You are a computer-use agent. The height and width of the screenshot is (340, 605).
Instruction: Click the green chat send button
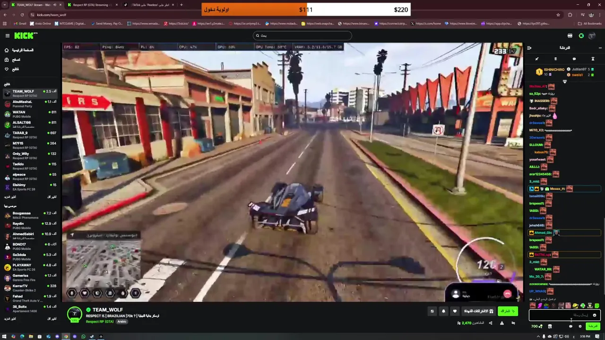(593, 326)
